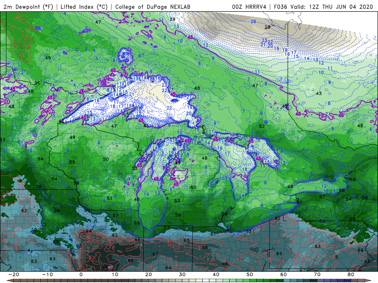Click the black '41' dewpoint value on map

(146, 125)
